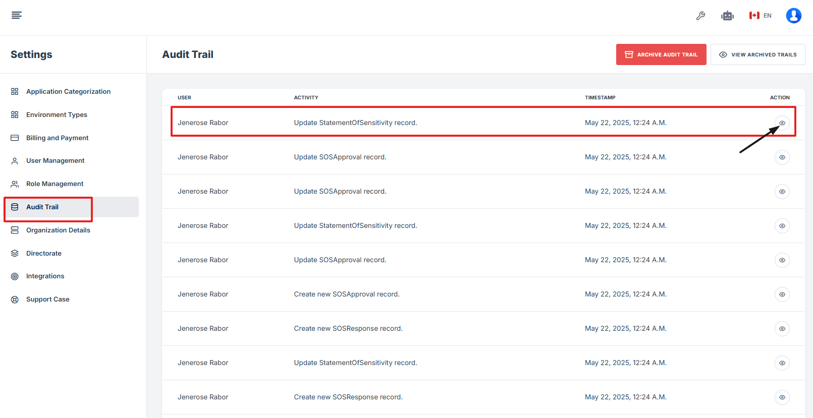
Task: Click the user profile avatar icon
Action: pos(793,16)
